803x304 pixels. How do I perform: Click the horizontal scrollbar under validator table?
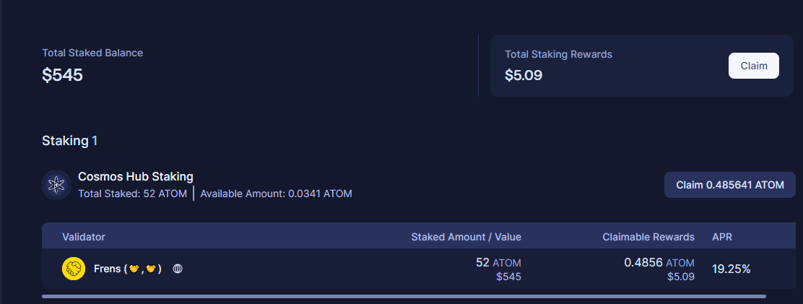click(404, 296)
